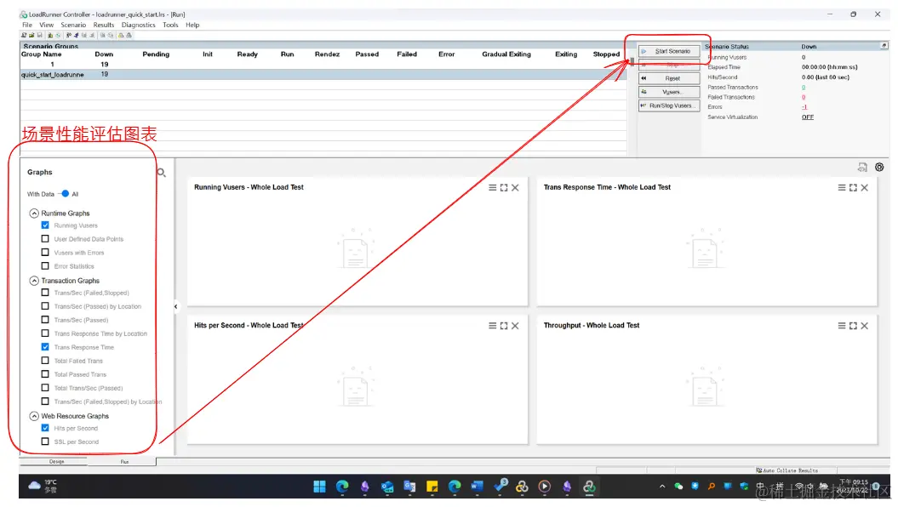Click the Start Scenario button

669,52
